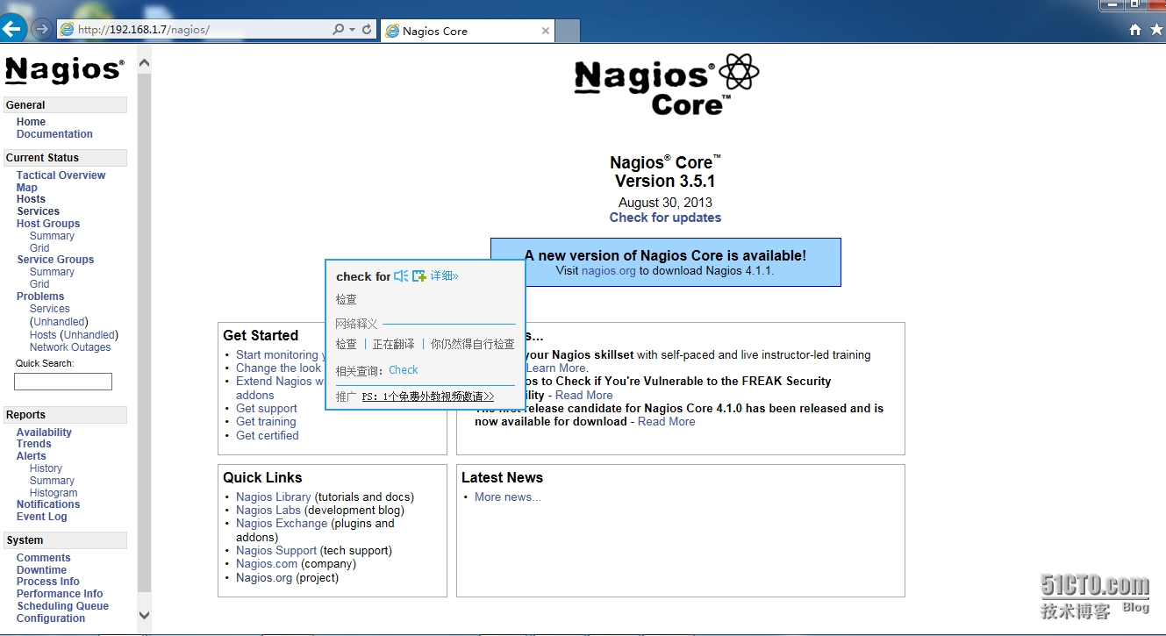Add word to wordbook with the plus icon
This screenshot has width=1166, height=636.
point(419,275)
